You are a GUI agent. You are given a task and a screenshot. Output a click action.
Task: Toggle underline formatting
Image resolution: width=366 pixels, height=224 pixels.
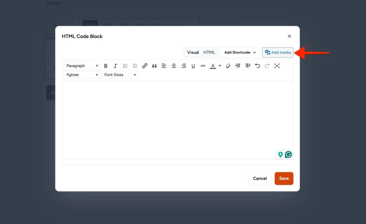193,66
